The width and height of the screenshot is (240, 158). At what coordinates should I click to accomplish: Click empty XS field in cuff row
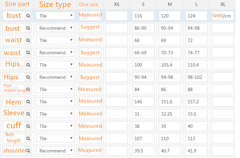pyautogui.click(x=117, y=126)
